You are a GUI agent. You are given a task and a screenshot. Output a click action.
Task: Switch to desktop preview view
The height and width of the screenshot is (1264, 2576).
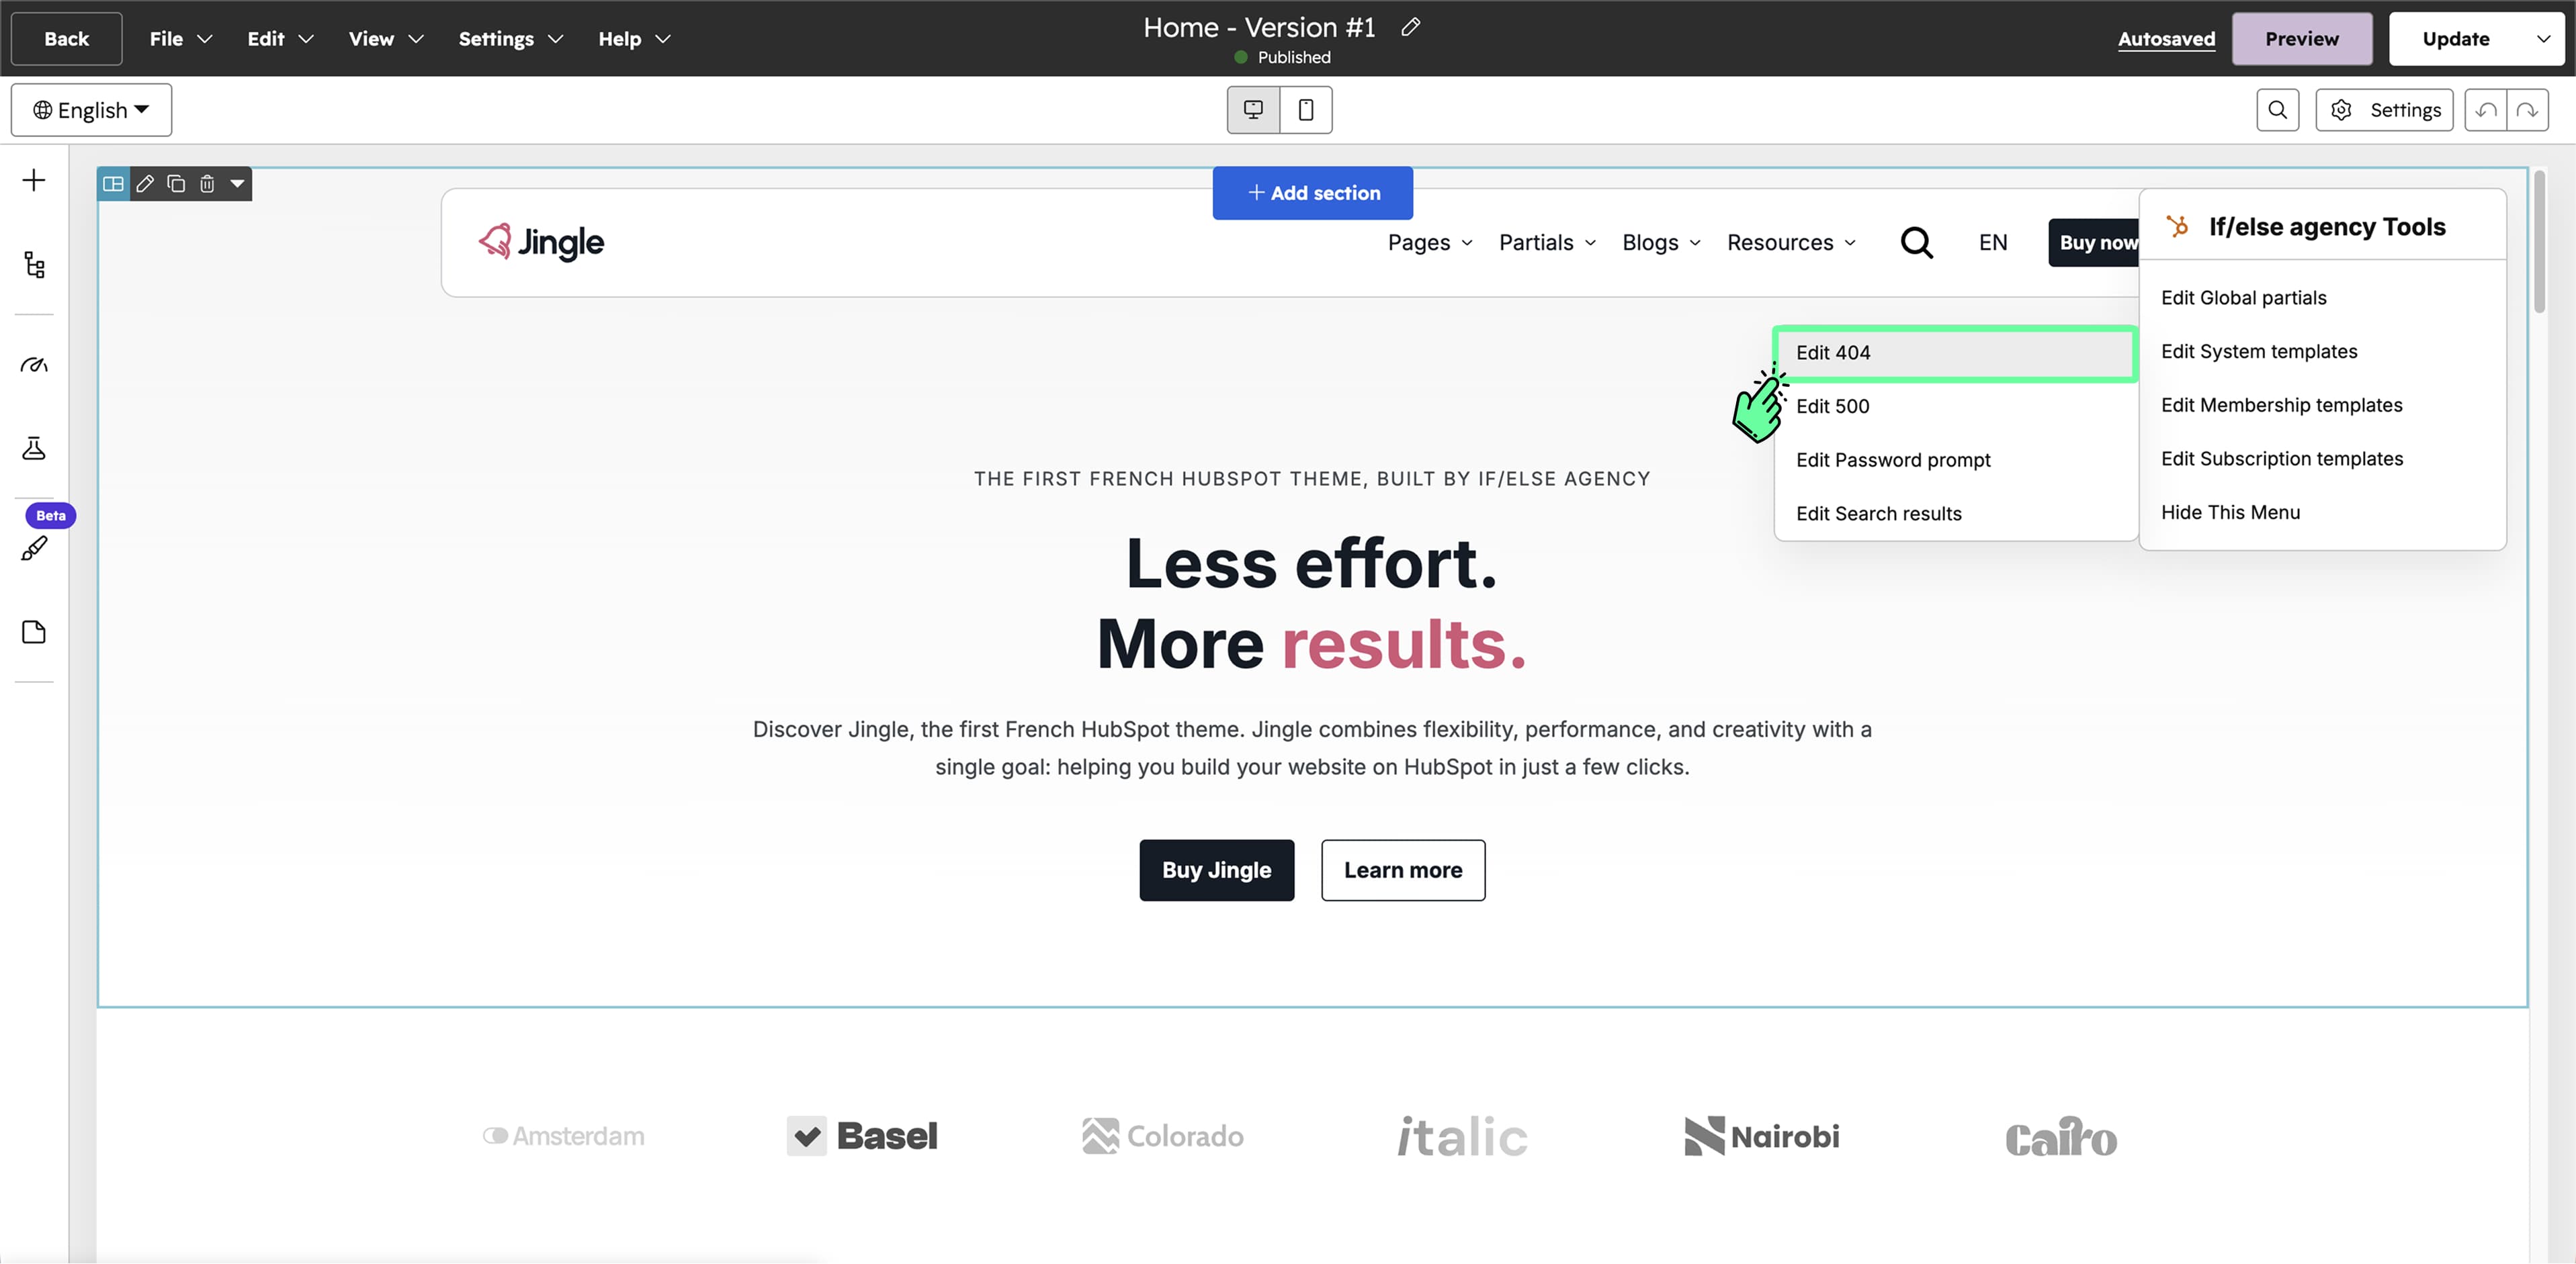point(1253,110)
